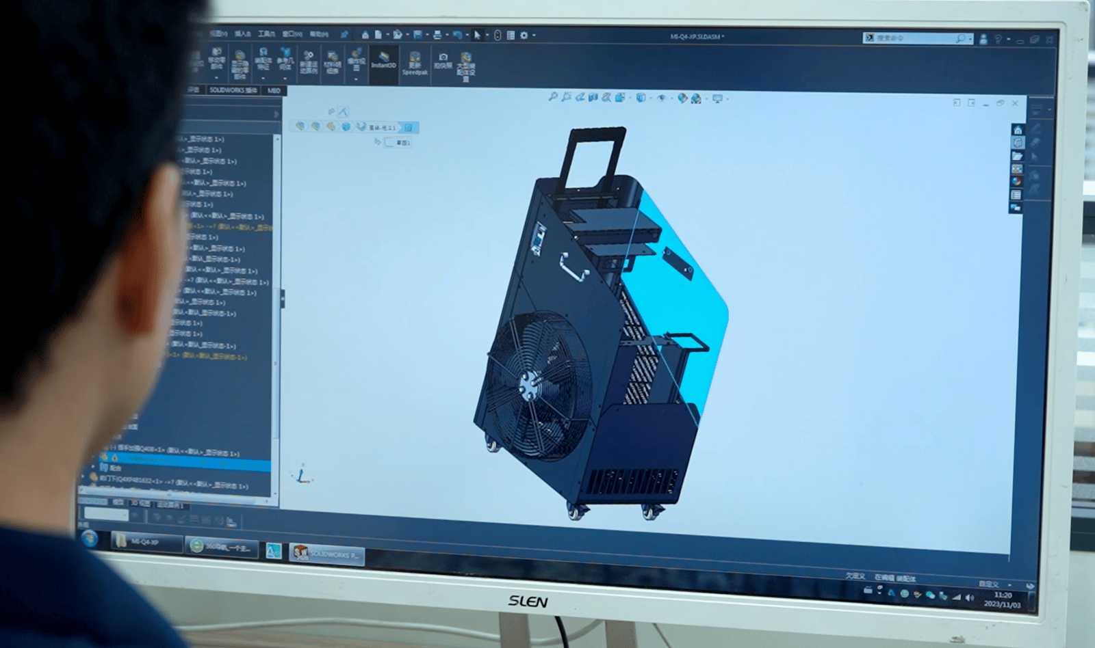Click the Take Snapshot camera tool
The image size is (1095, 648).
443,61
